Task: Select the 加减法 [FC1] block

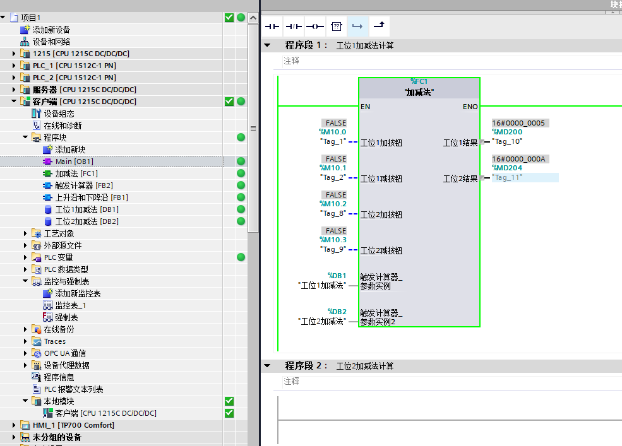Action: point(66,173)
